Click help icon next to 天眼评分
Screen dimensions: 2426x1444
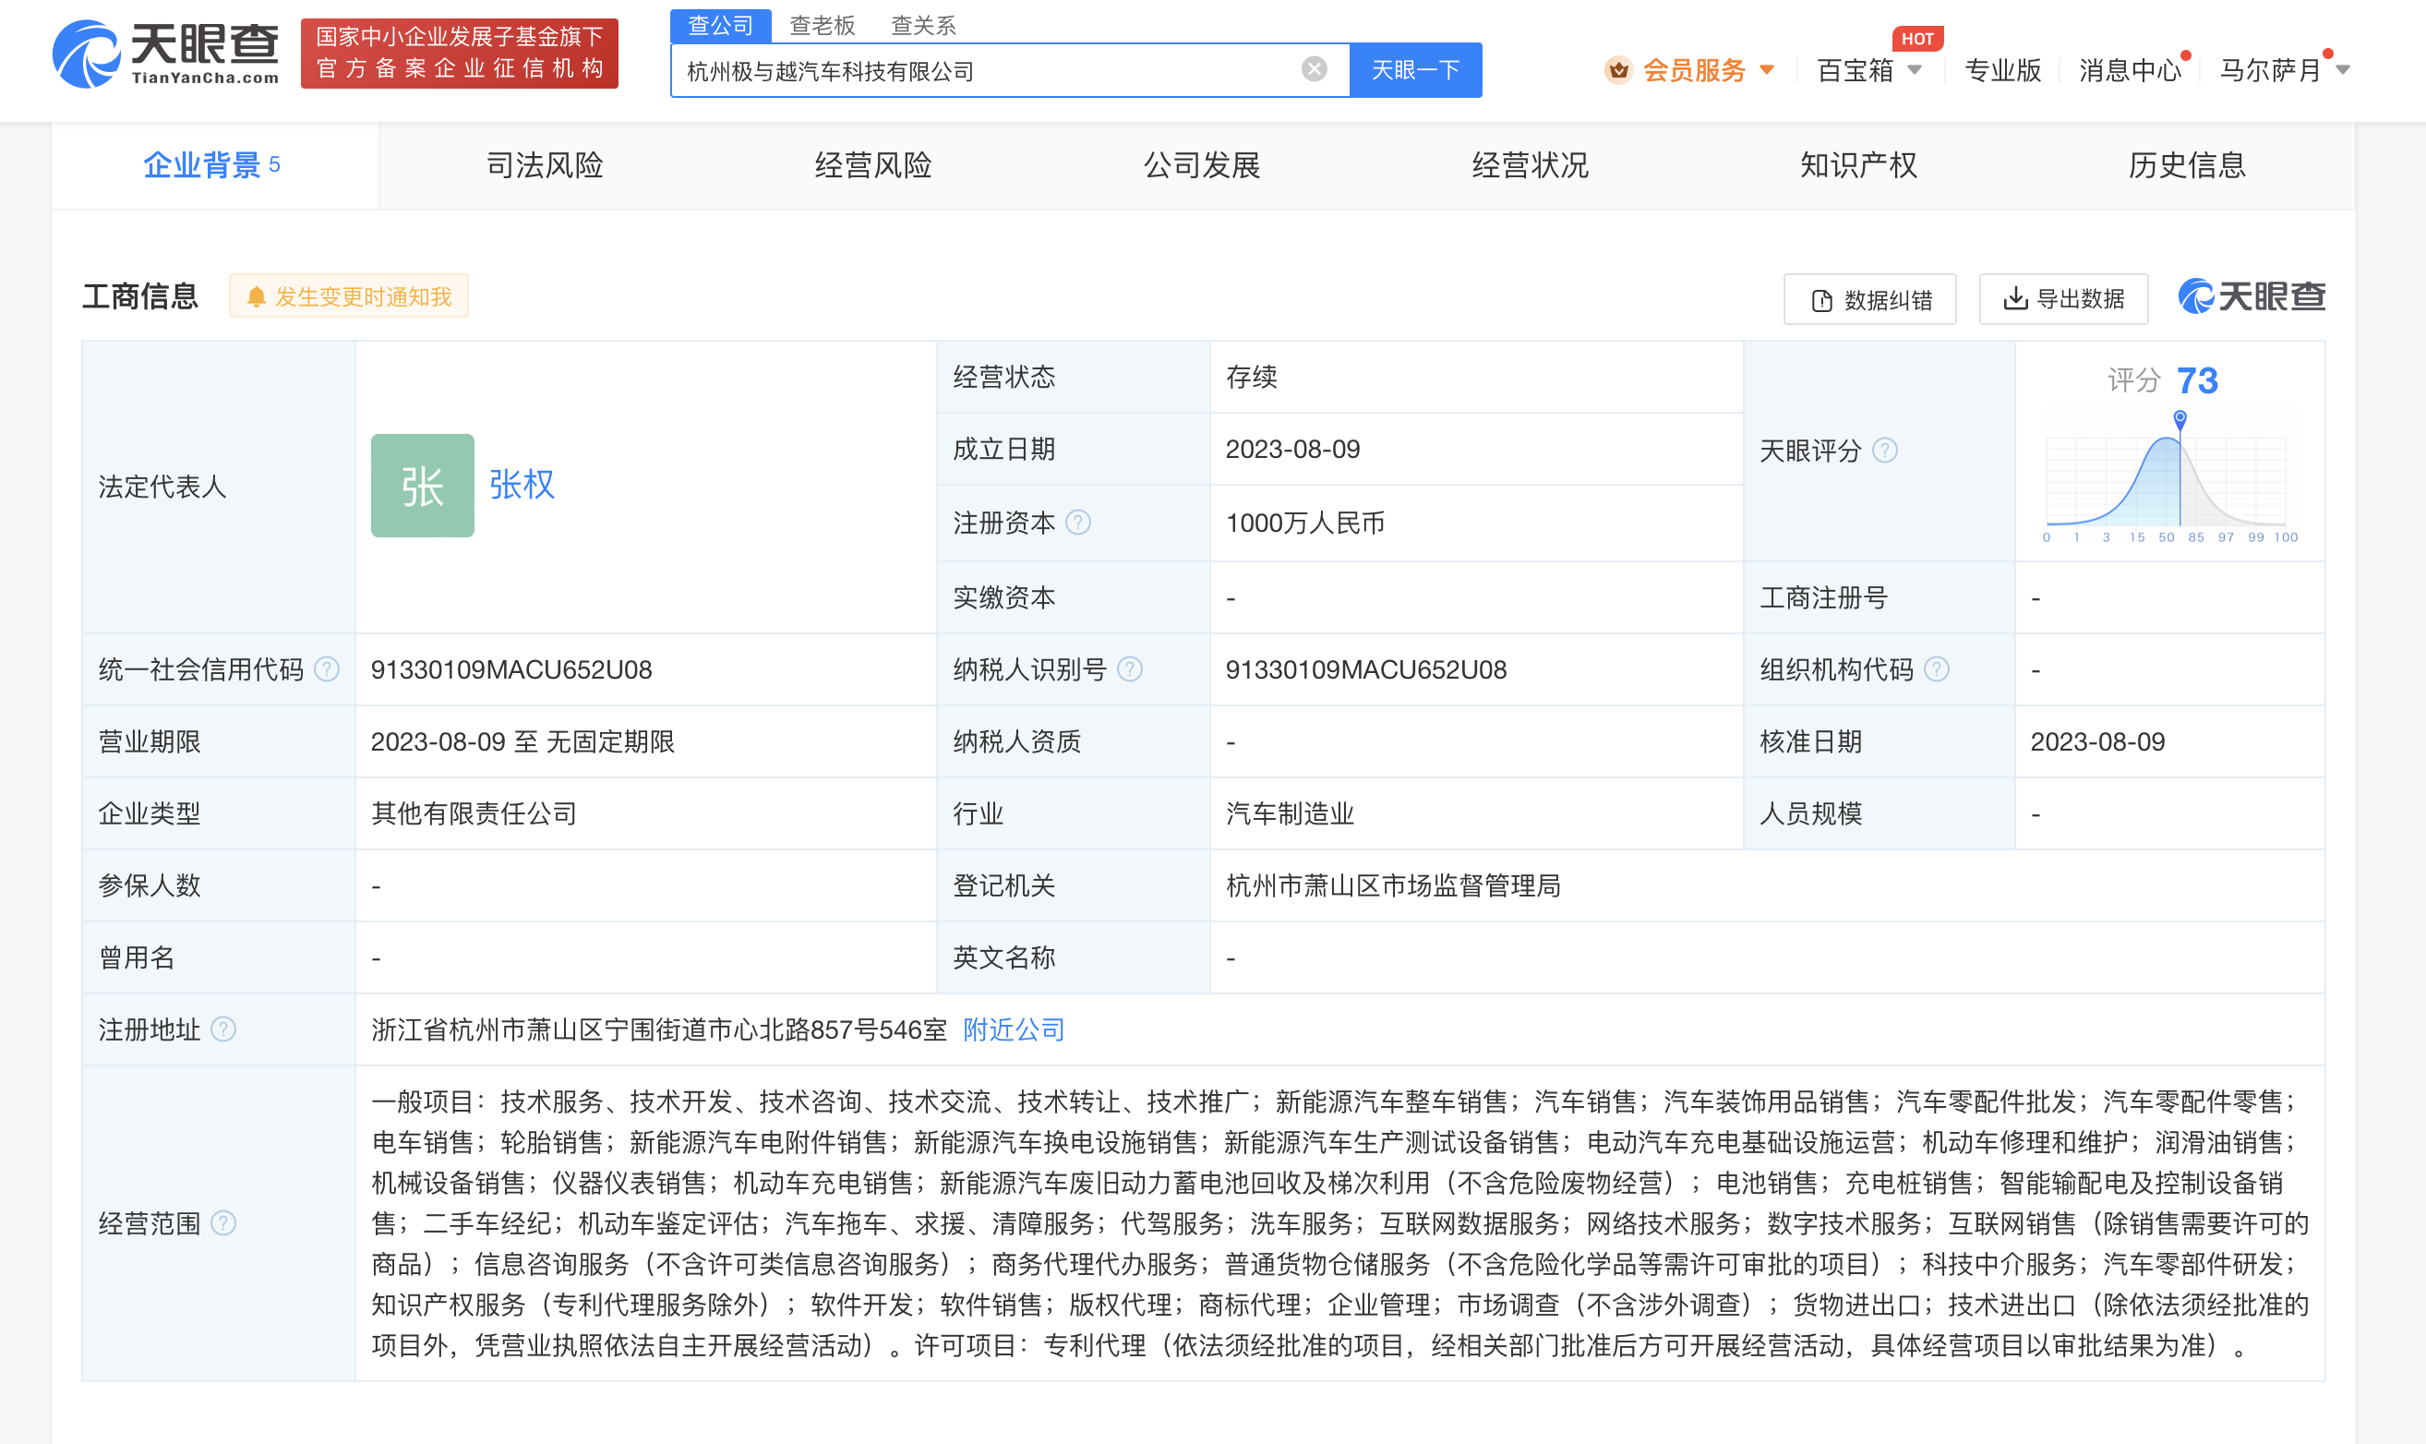[1884, 451]
